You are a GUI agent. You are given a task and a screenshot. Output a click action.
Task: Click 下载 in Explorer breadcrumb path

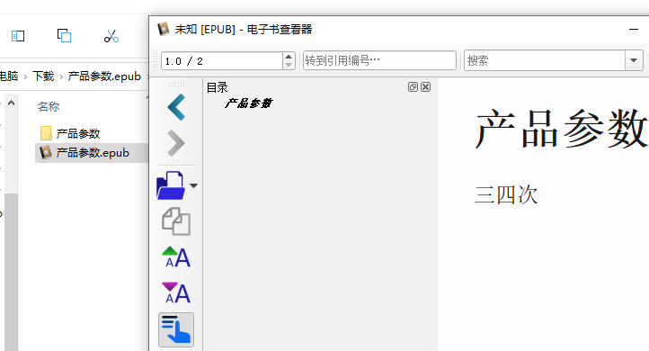(43, 76)
